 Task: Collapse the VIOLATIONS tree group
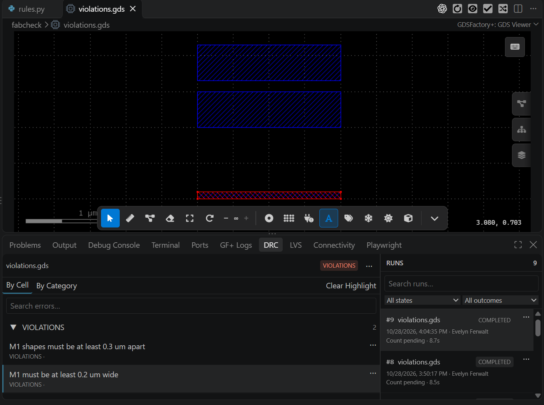pyautogui.click(x=14, y=327)
